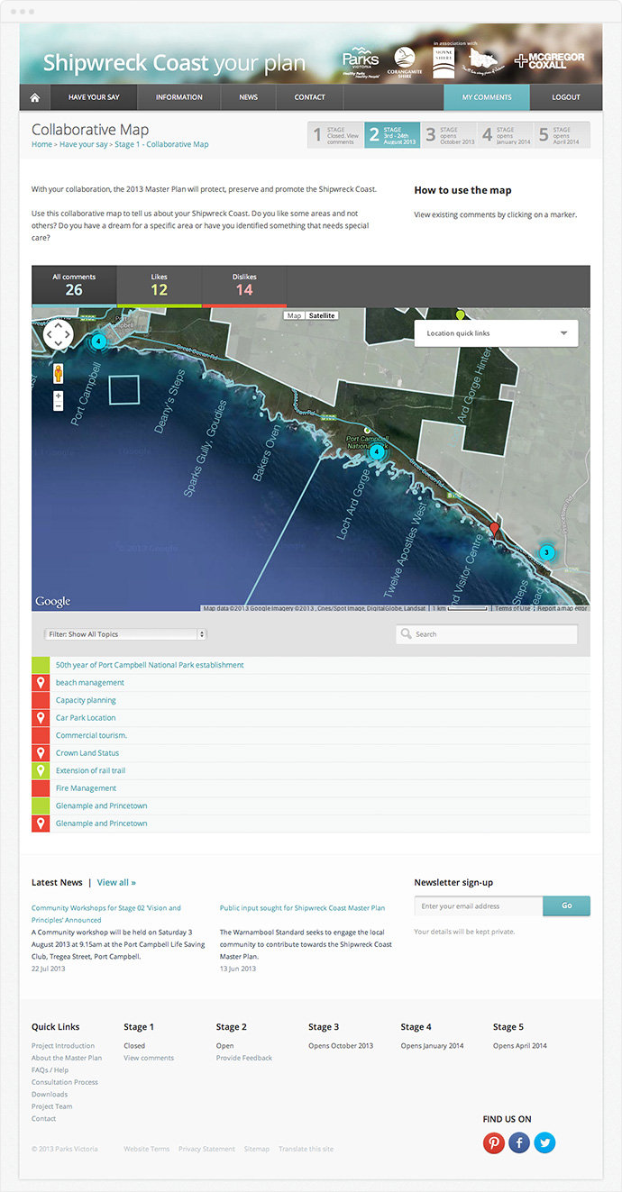
Task: Click the Have your say breadcrumb link
Action: [84, 144]
